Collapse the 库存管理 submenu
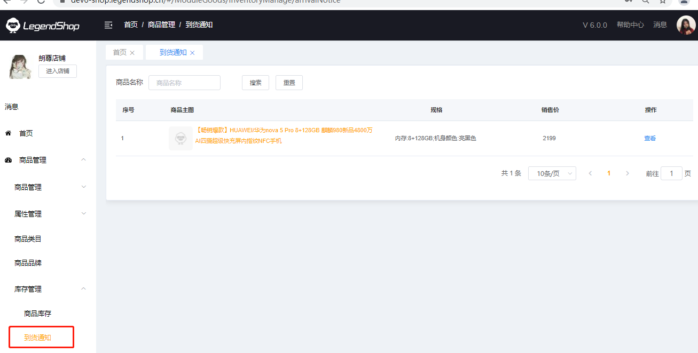 83,289
